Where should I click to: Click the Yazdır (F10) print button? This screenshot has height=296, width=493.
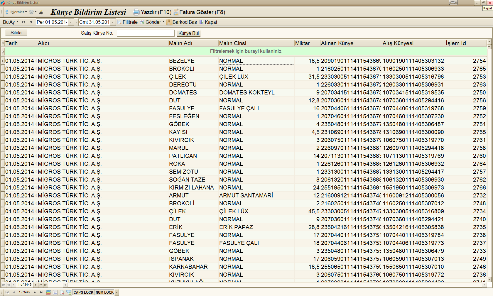click(x=152, y=12)
